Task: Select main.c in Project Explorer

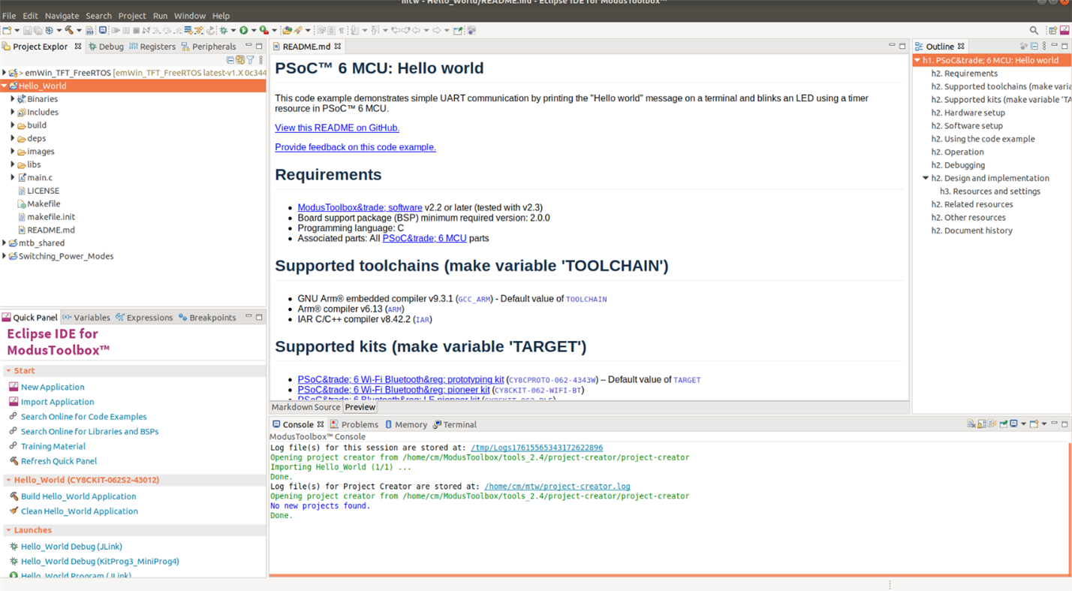Action: (x=40, y=178)
